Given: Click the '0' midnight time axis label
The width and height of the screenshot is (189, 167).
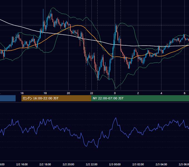Looking at the screenshot, I should 115,93.
